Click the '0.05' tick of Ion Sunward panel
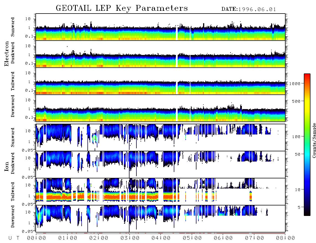 (27, 150)
